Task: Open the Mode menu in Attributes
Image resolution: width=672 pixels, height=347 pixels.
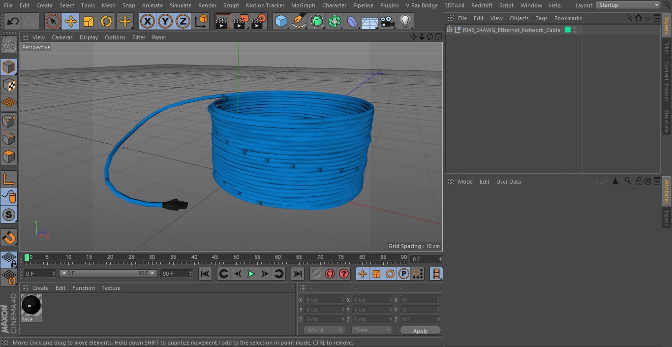Action: [465, 182]
